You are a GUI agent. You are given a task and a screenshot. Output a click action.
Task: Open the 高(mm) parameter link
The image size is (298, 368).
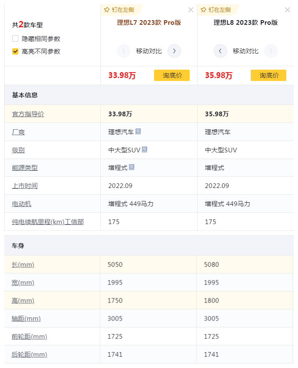[23, 300]
